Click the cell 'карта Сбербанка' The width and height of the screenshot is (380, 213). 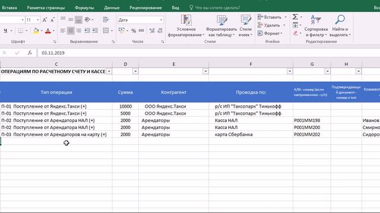click(x=251, y=134)
